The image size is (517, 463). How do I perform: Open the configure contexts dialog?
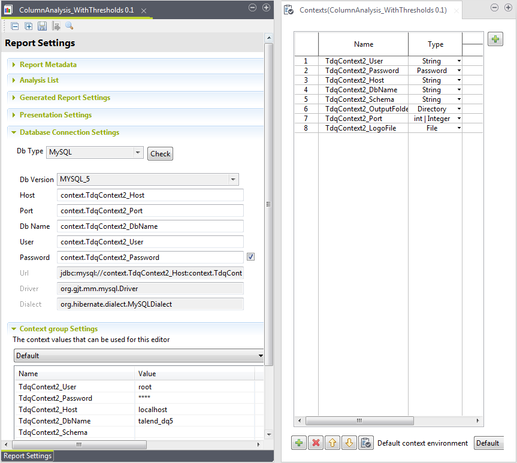366,442
